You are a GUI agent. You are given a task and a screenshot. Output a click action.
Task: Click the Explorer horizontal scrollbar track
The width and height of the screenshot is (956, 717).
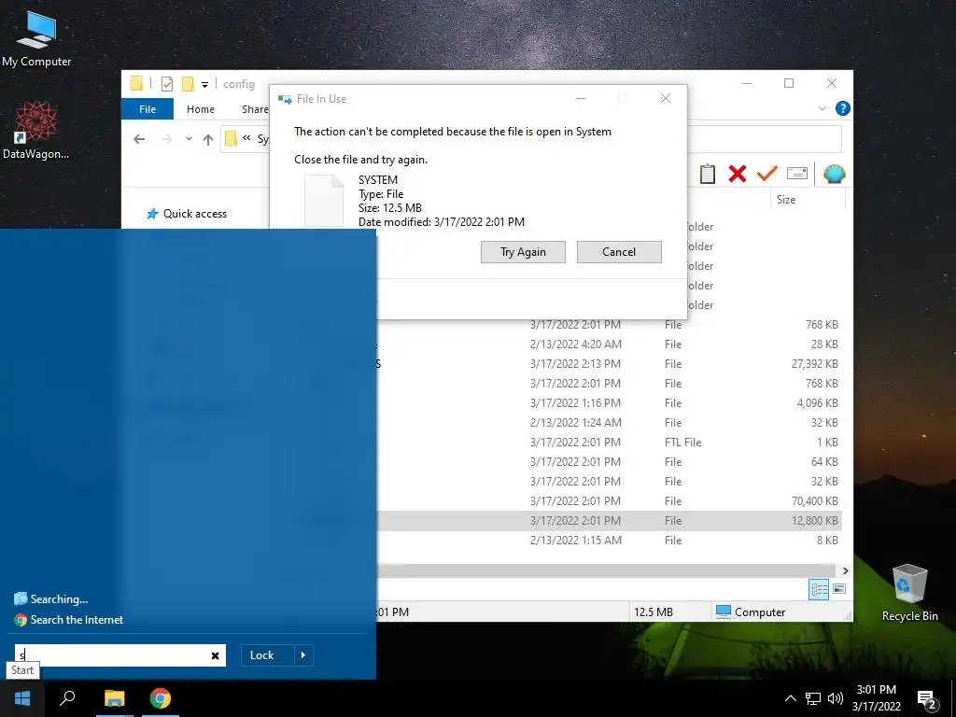[x=607, y=570]
